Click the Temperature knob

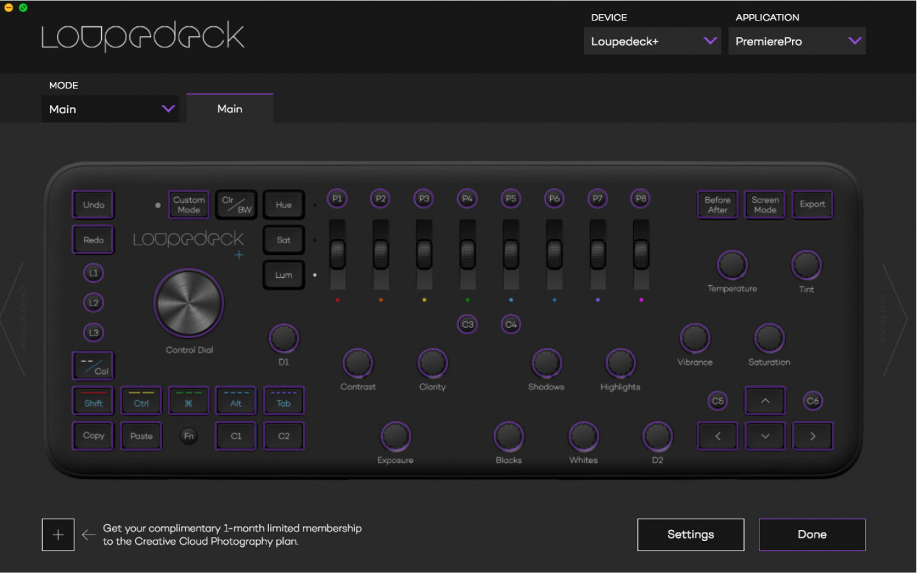732,265
